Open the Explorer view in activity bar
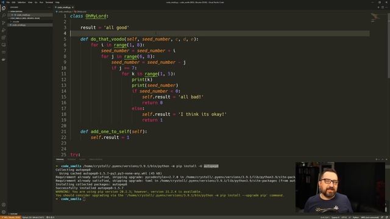This screenshot has width=390, height=219. click(x=4, y=8)
